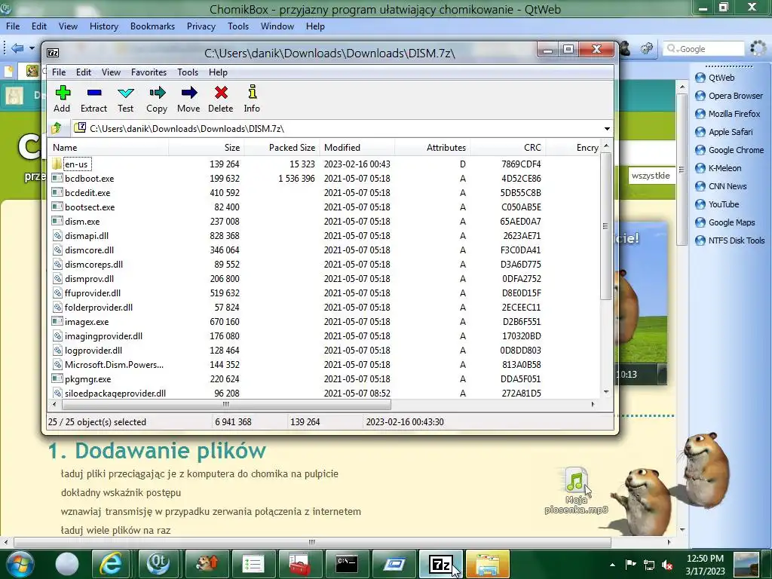Select the en-us folder row
This screenshot has width=772, height=579.
tap(325, 164)
